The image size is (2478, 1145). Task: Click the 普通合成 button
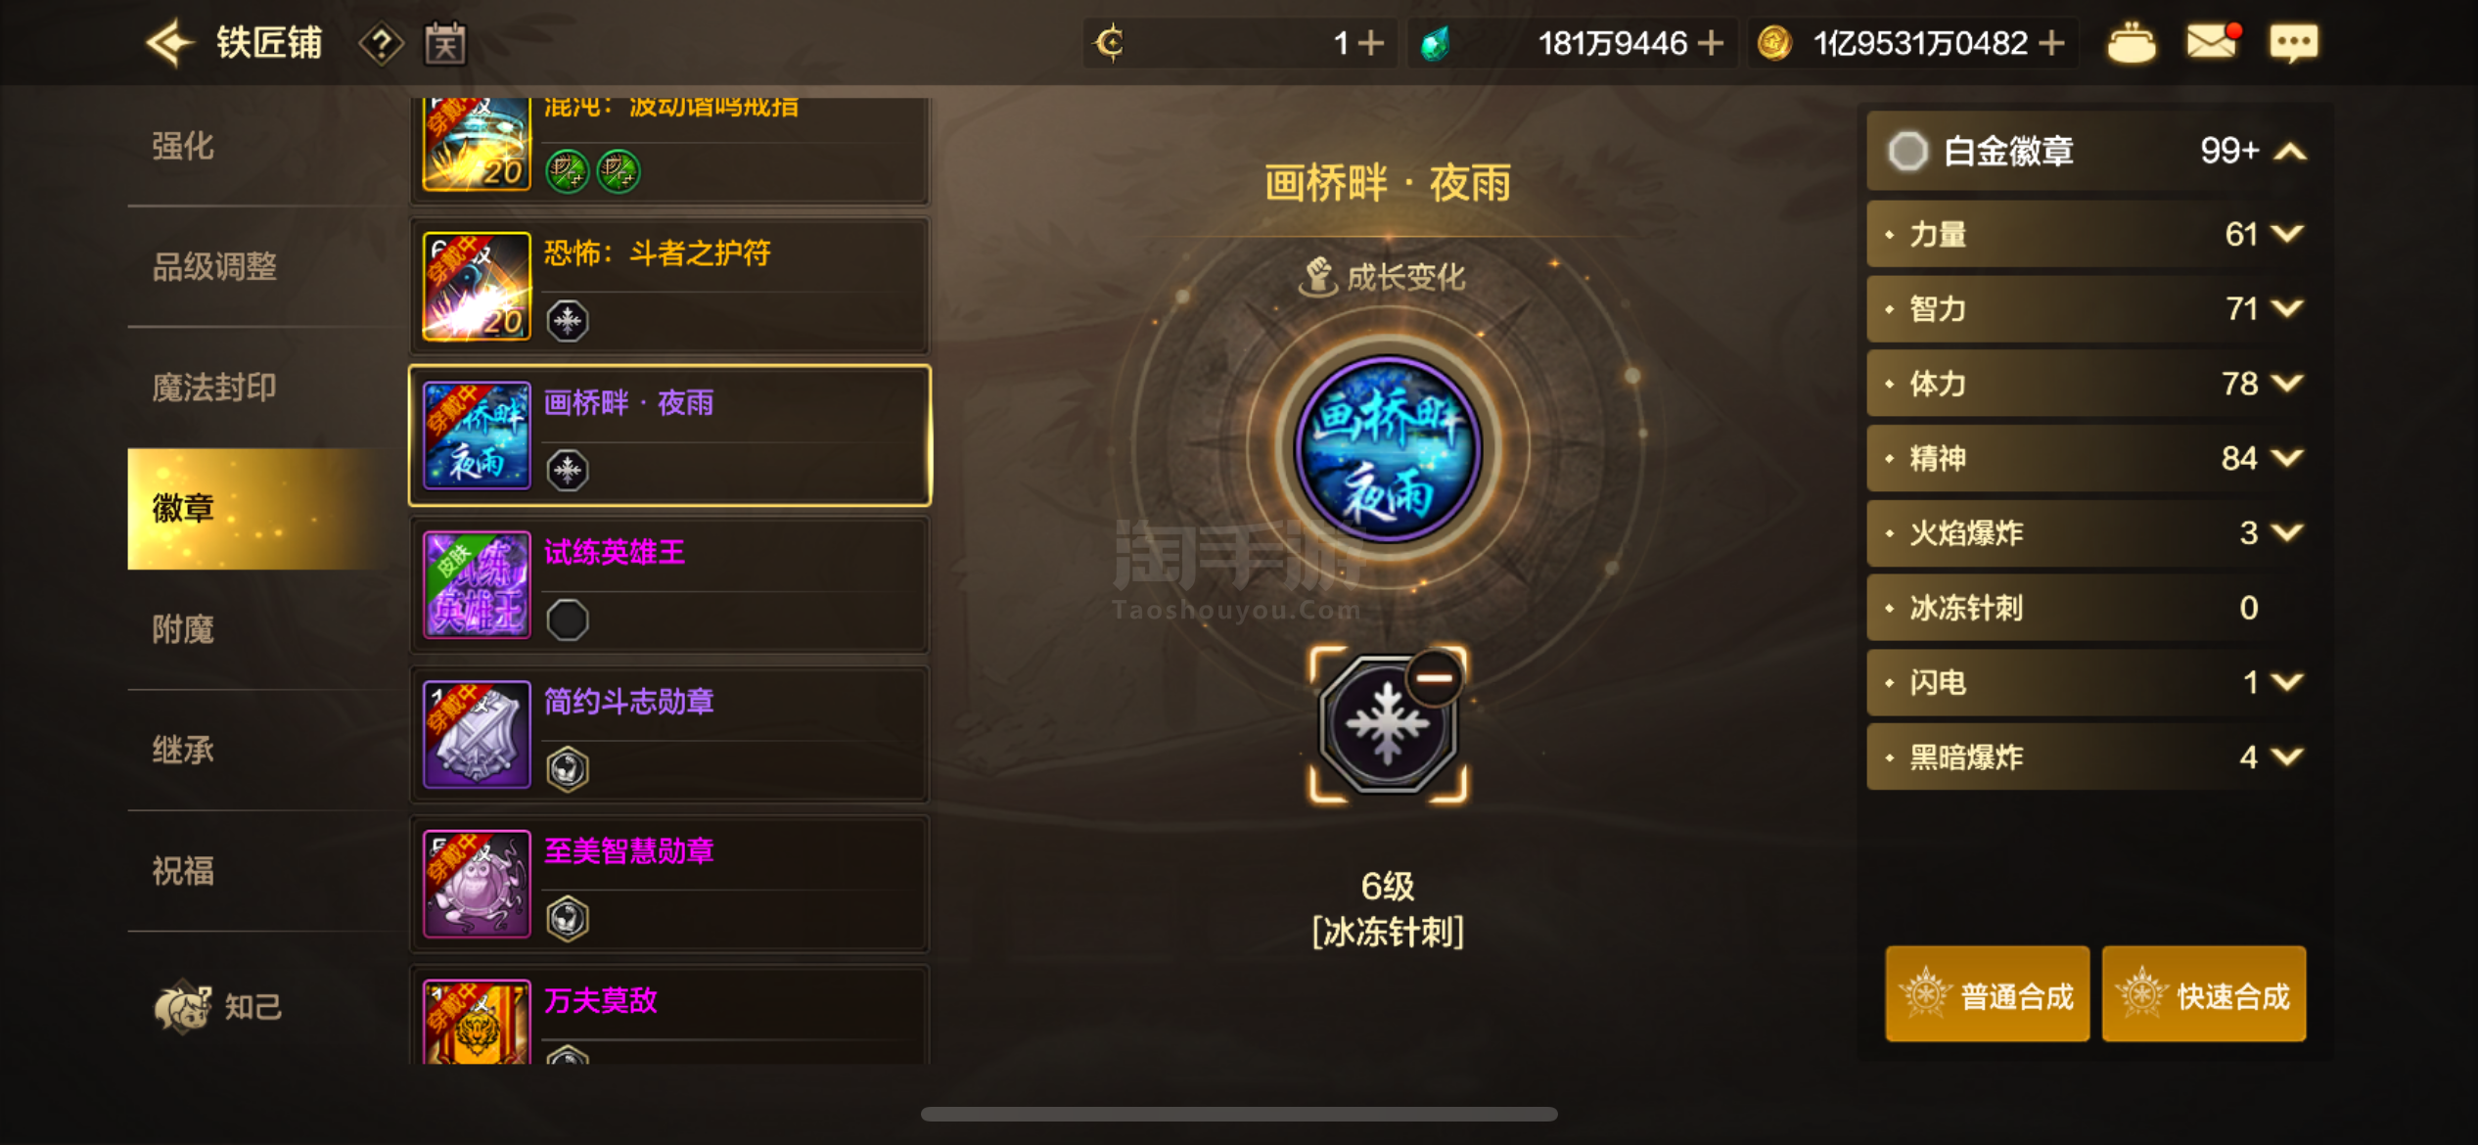tap(1987, 993)
